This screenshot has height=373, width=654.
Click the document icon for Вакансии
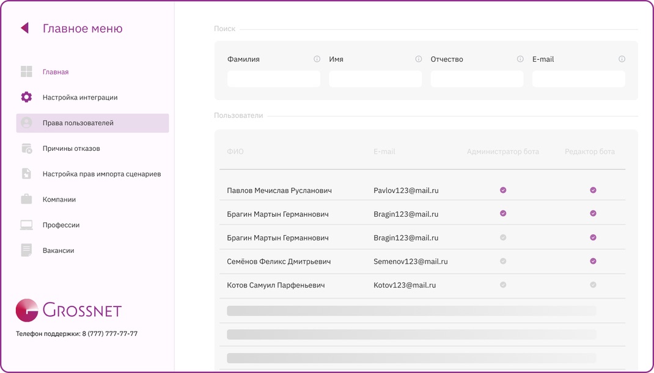(x=26, y=250)
